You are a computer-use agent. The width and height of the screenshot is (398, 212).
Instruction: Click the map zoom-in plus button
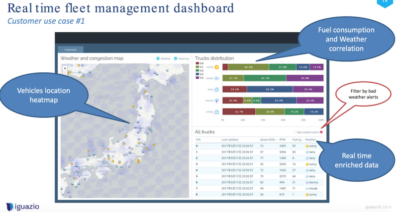click(x=65, y=69)
